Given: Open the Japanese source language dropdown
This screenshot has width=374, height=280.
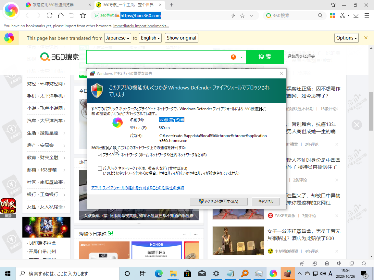Looking at the screenshot, I should coord(118,38).
